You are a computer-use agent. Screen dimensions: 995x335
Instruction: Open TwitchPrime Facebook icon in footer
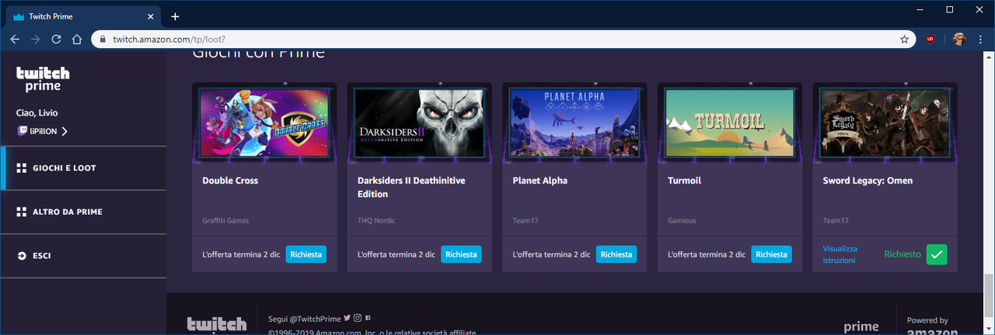click(368, 318)
